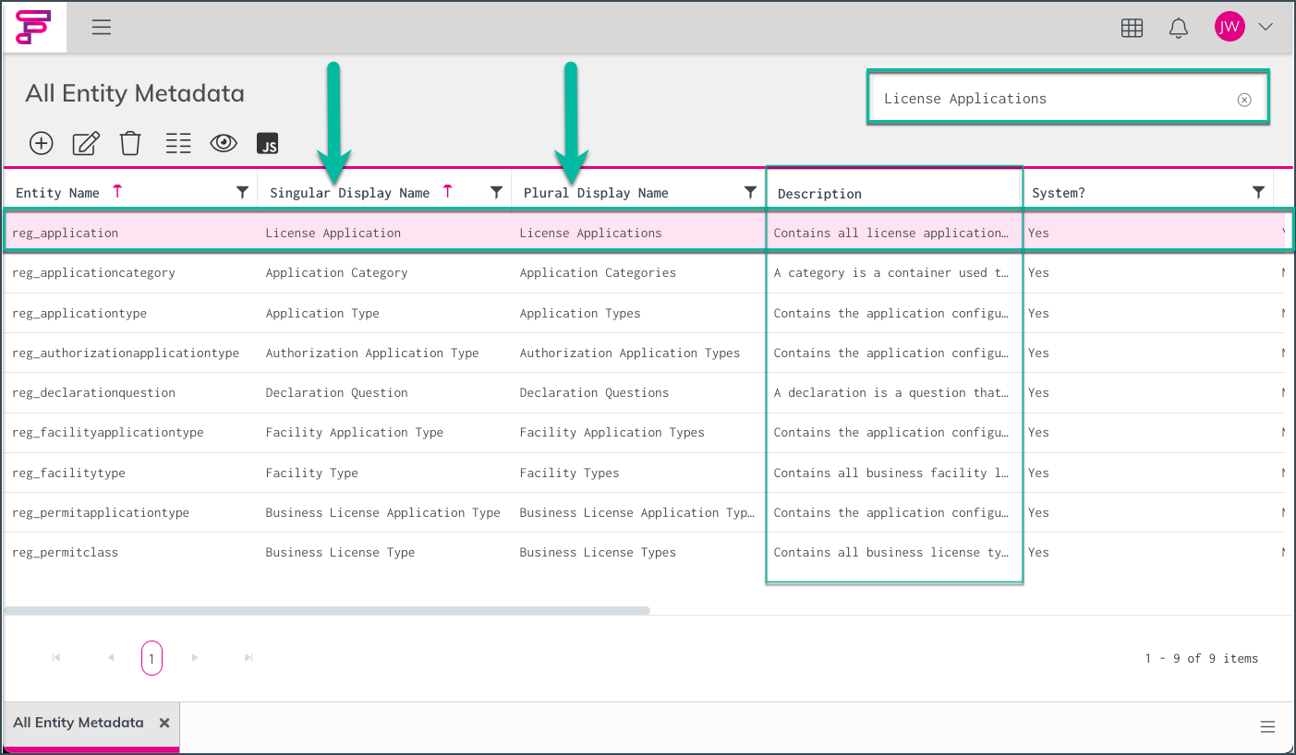Click the horizontal scrollbar below the grid
Image resolution: width=1296 pixels, height=755 pixels.
click(328, 610)
